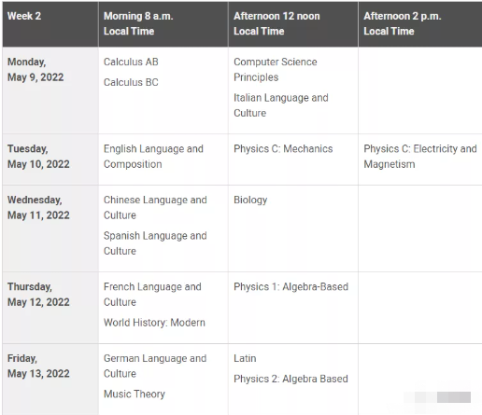Viewport: 482px width, 415px height.
Task: Click Monday, May 9, 2022 cell
Action: click(50, 90)
